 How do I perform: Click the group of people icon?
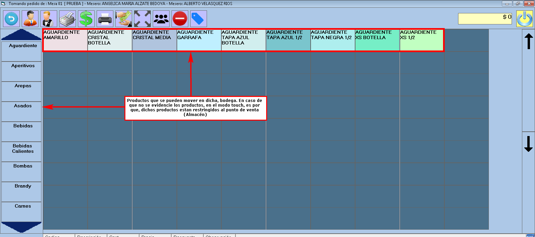tap(161, 19)
